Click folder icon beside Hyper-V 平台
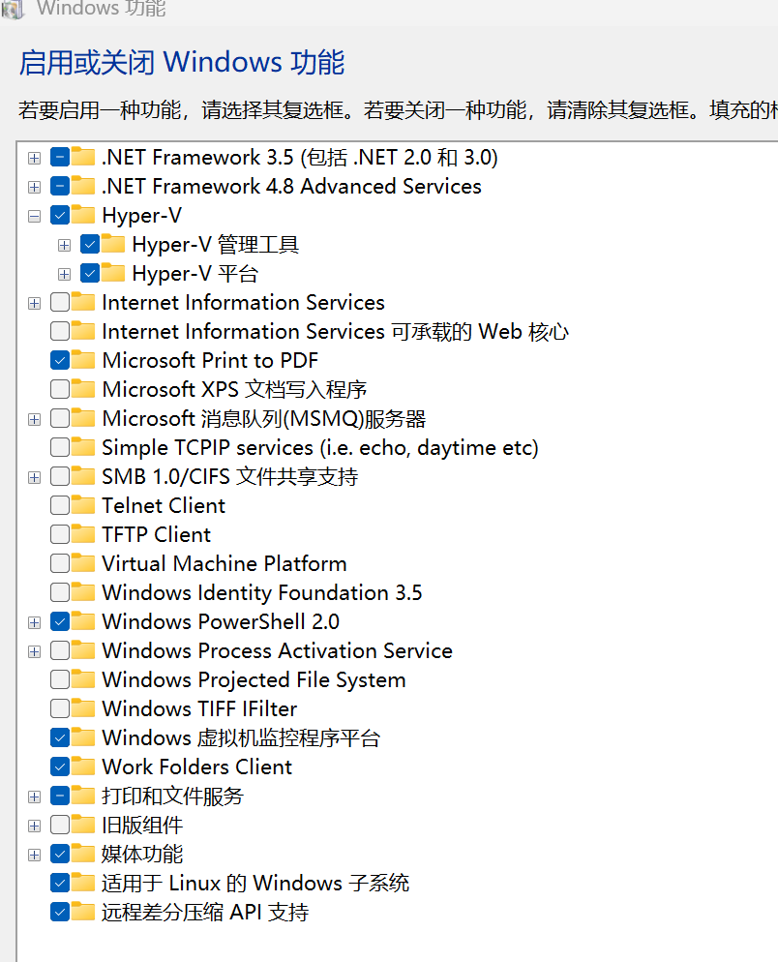778x962 pixels. pyautogui.click(x=113, y=273)
